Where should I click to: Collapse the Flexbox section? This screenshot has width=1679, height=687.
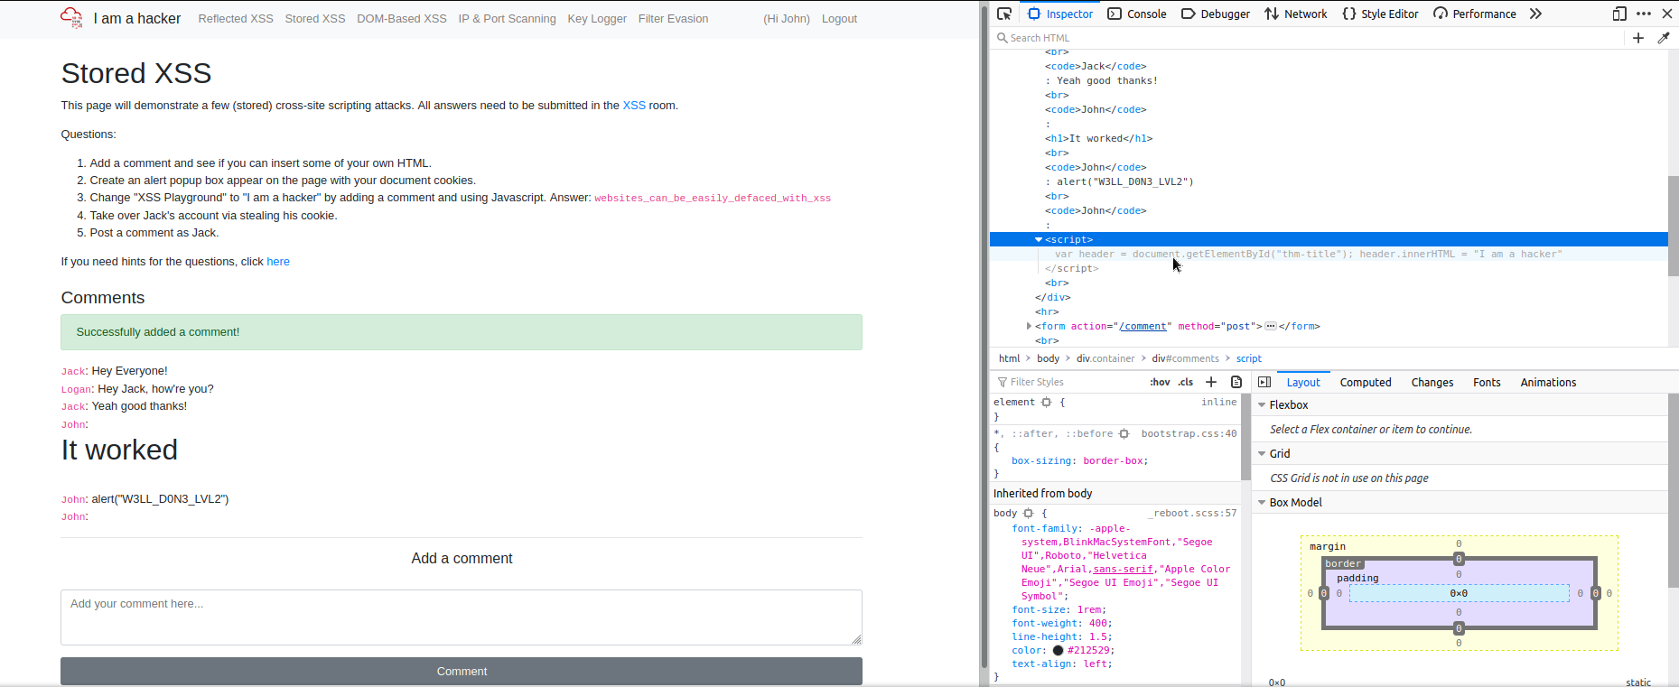point(1262,405)
